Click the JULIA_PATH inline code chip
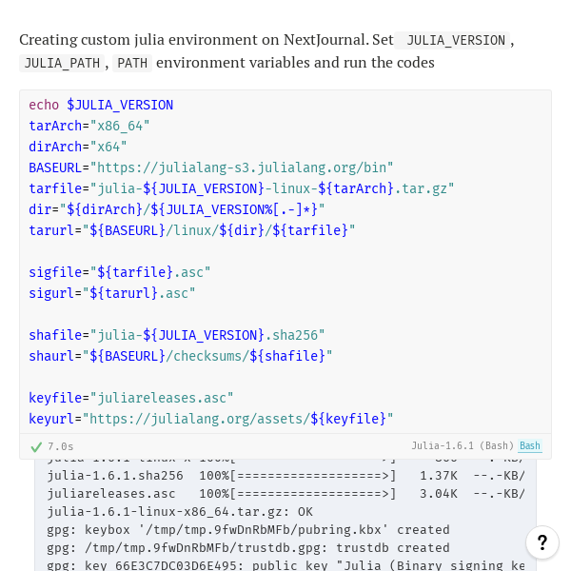The image size is (571, 571). tap(62, 63)
